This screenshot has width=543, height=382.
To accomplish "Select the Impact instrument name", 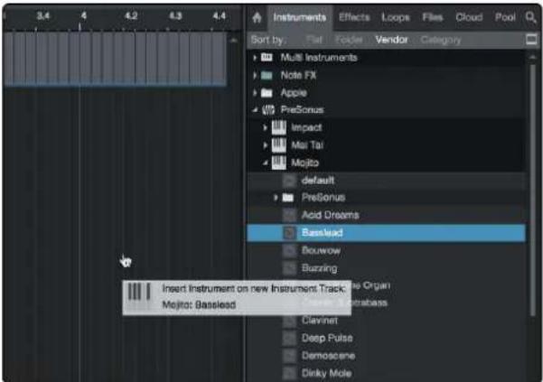I will point(306,127).
